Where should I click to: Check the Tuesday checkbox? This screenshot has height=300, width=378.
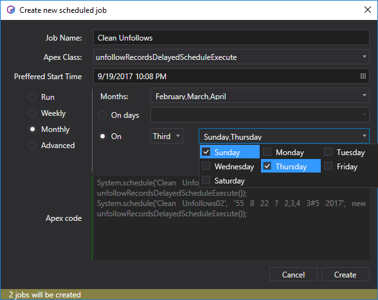(x=328, y=152)
